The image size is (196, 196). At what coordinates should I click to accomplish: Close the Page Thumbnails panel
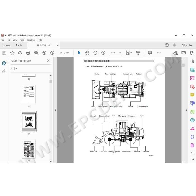coord(48,61)
